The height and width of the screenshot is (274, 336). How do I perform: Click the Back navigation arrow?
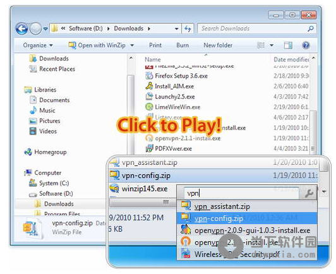21,28
